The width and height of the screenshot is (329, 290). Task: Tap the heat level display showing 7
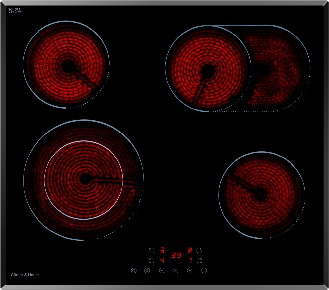pos(190,261)
